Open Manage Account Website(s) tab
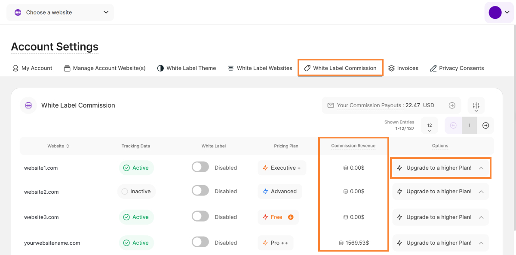 (x=104, y=68)
